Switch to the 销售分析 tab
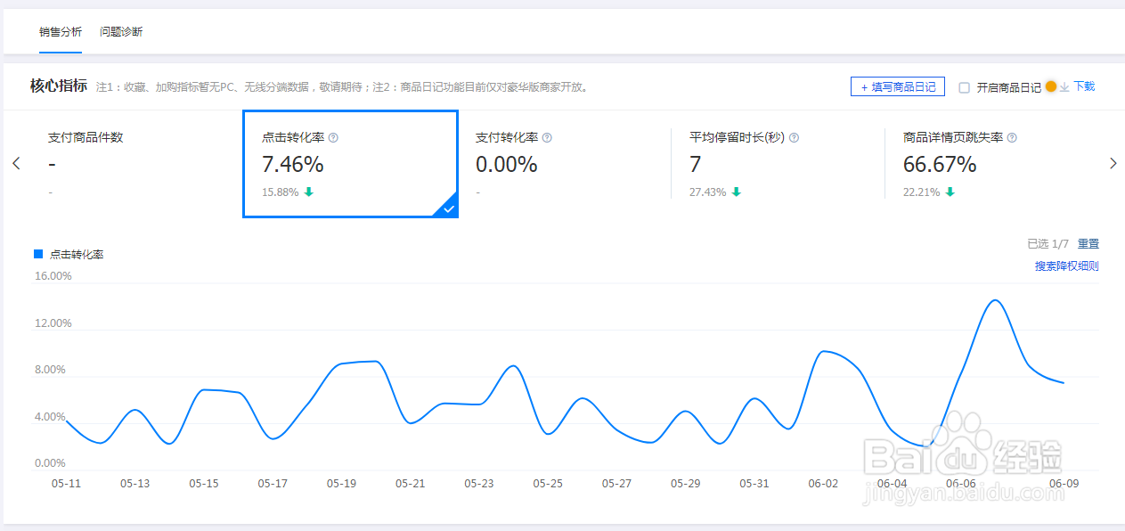This screenshot has width=1125, height=531. pyautogui.click(x=61, y=32)
